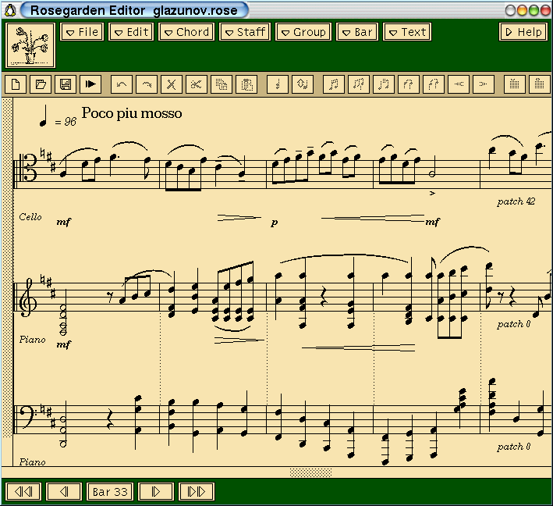Click the Redo curved-arrow icon

(x=147, y=84)
